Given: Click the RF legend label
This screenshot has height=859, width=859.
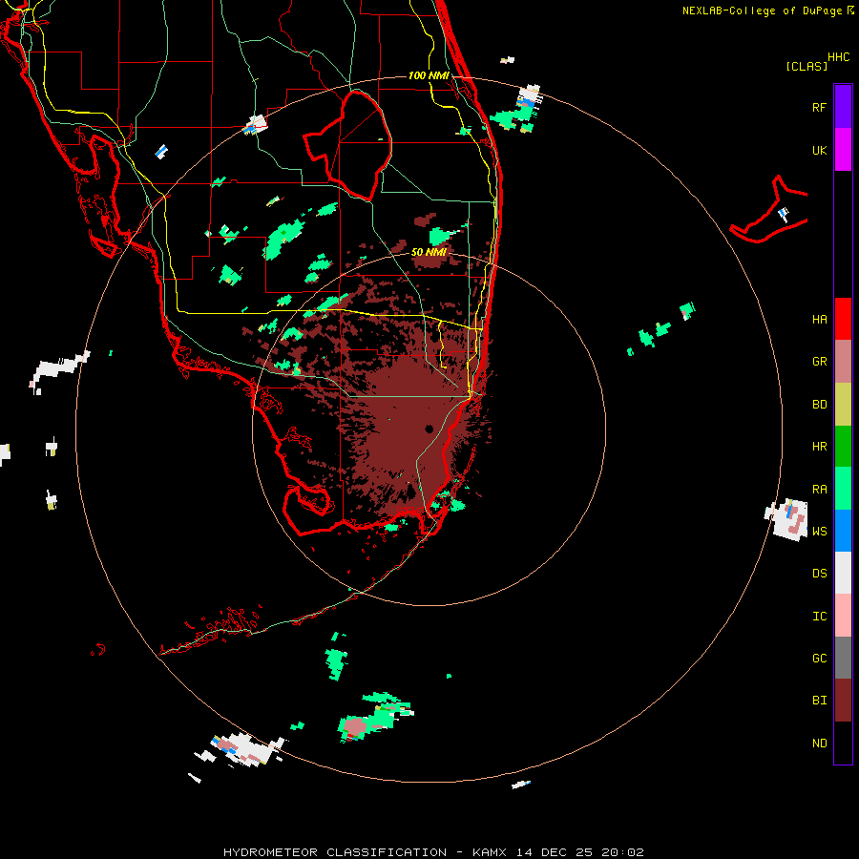Looking at the screenshot, I should point(819,107).
